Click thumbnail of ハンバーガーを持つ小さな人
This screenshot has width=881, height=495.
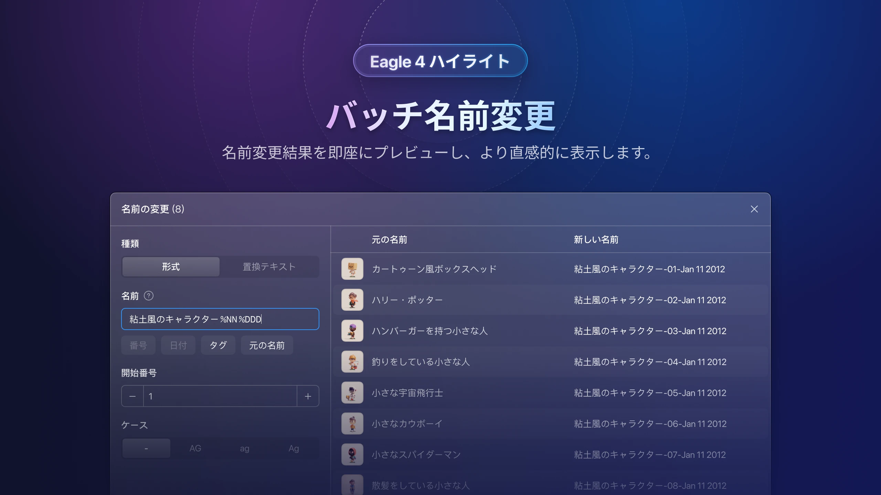click(352, 331)
